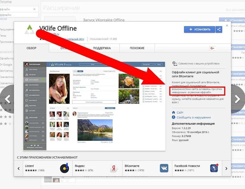Click Пользователей: 15 888 text

coord(103,39)
